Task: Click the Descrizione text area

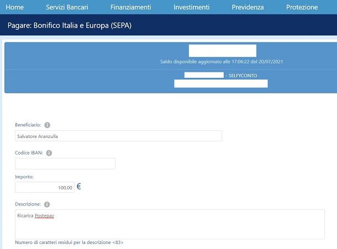Action: (x=170, y=224)
